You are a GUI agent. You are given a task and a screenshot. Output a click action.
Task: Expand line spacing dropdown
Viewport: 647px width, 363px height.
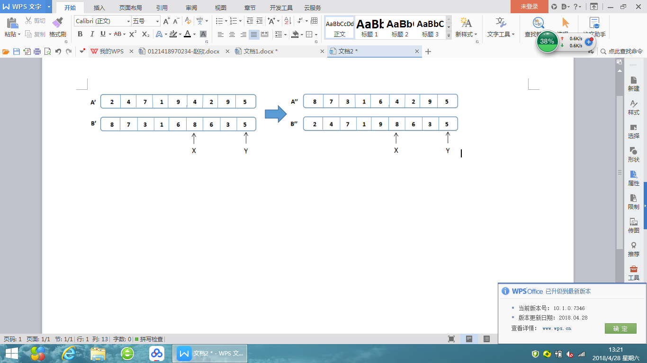click(286, 35)
